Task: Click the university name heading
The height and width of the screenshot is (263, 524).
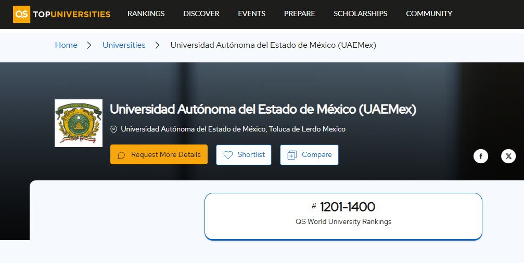Action: 263,110
